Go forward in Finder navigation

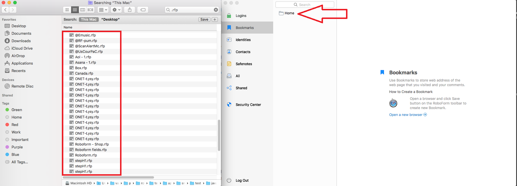pyautogui.click(x=13, y=10)
